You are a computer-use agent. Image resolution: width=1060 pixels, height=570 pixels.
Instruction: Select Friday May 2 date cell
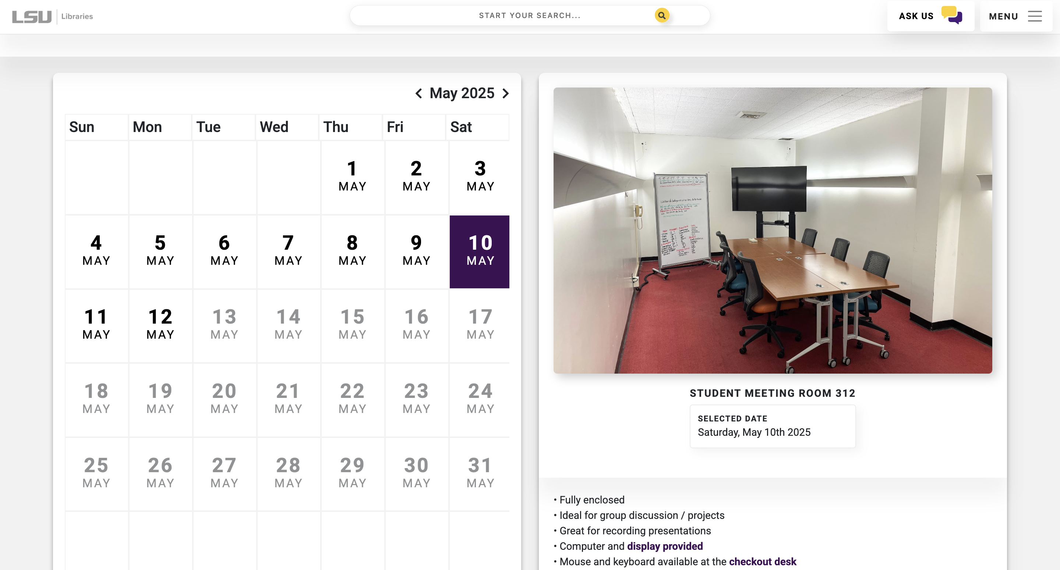(416, 177)
